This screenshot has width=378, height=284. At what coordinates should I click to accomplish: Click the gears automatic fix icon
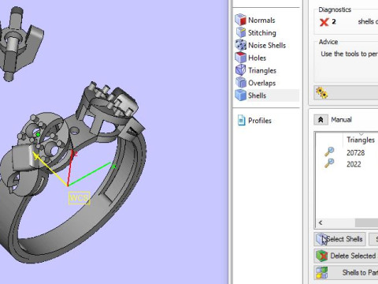click(x=321, y=93)
